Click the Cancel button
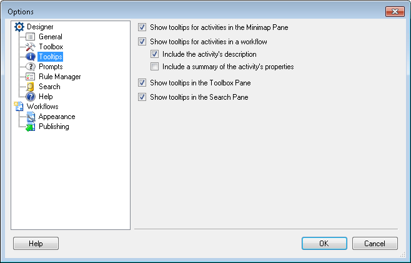The image size is (411, 263). click(x=375, y=244)
